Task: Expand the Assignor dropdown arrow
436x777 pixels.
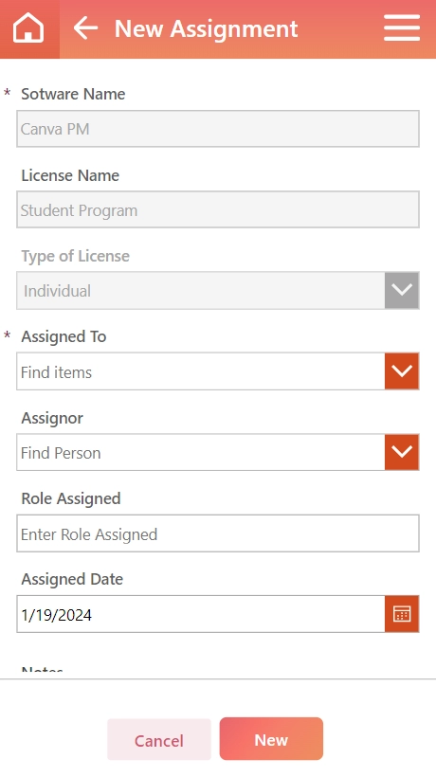Action: coord(402,452)
